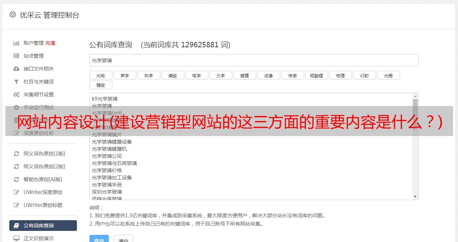Click the refresh icon for 同义词伪原创[1版]

pyautogui.click(x=16, y=154)
